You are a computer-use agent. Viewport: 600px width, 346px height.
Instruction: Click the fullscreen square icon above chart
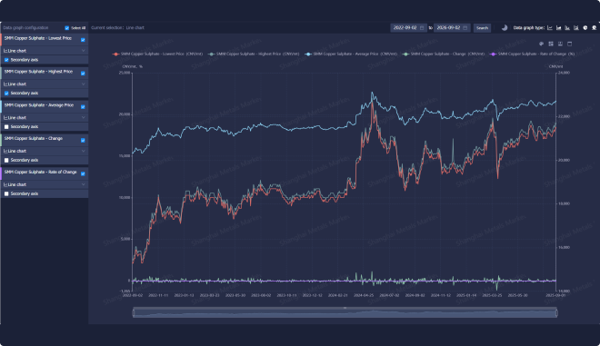[x=569, y=44]
